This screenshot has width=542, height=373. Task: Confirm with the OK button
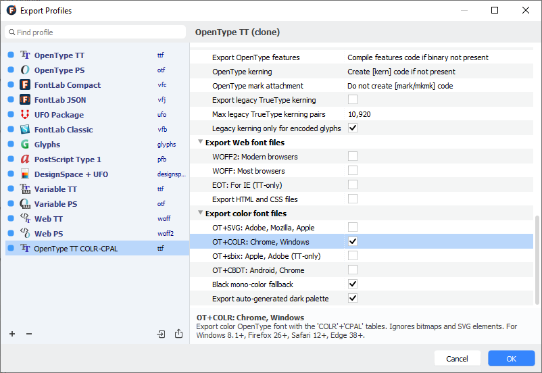(x=511, y=359)
